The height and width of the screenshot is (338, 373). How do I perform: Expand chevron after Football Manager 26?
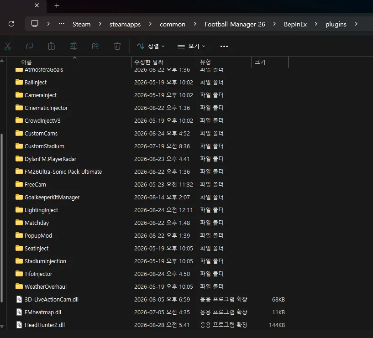pyautogui.click(x=274, y=24)
